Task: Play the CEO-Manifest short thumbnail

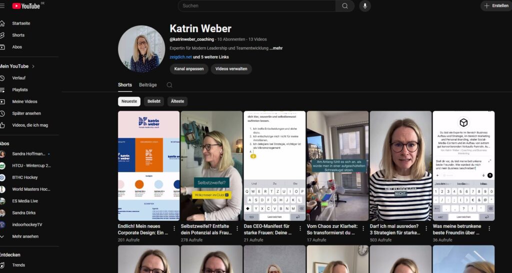Action: click(x=274, y=166)
